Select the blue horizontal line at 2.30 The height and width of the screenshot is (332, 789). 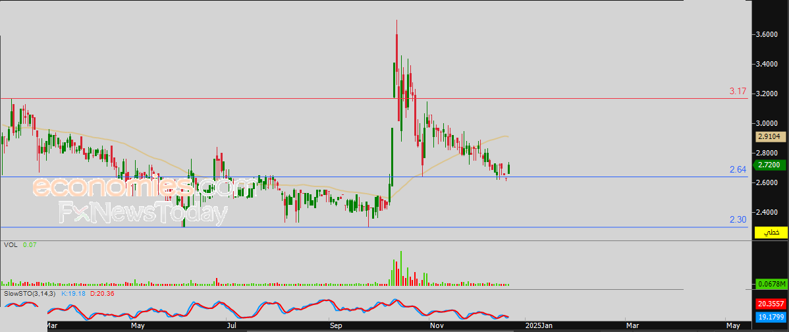374,227
